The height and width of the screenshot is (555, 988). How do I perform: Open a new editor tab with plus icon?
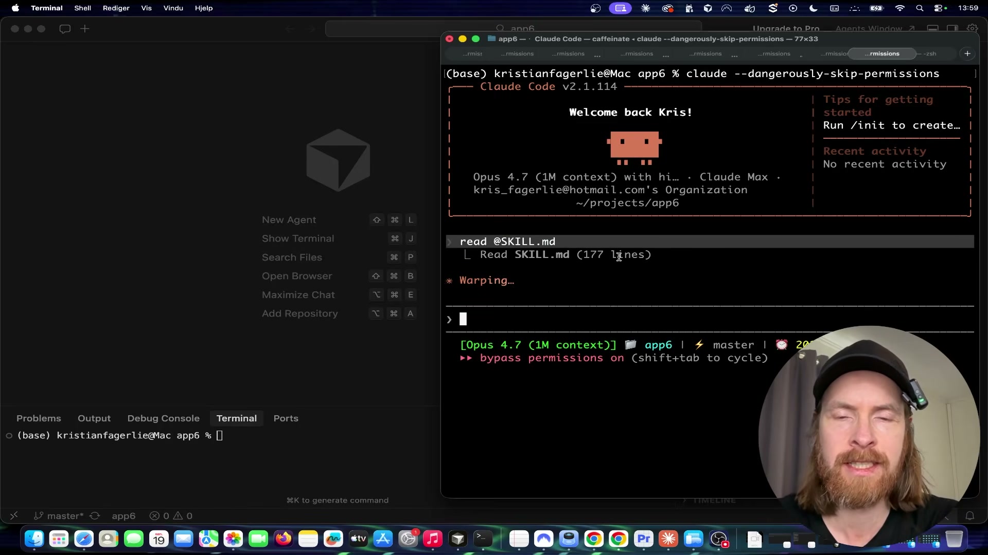84,29
